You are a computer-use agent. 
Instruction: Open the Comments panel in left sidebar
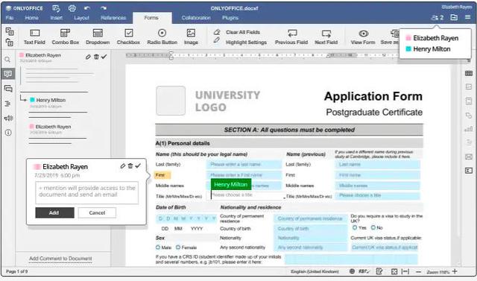(8, 74)
